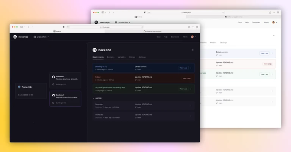View logs for the green Update README.md row in the light window
Viewport: 291px width, 152px height.
tap(264, 74)
